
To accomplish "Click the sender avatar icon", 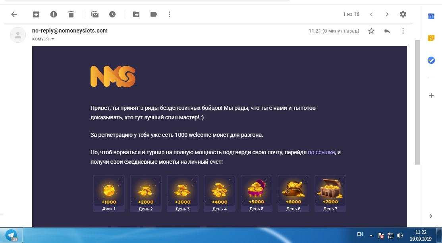I will coord(18,35).
